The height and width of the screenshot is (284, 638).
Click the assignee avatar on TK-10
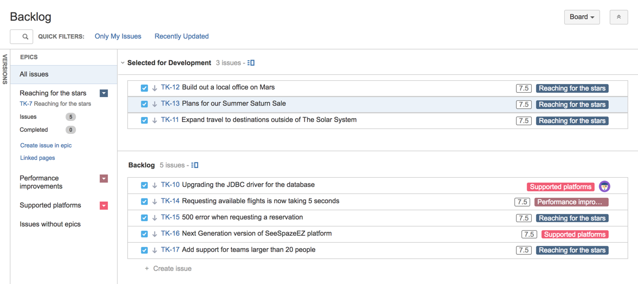604,186
